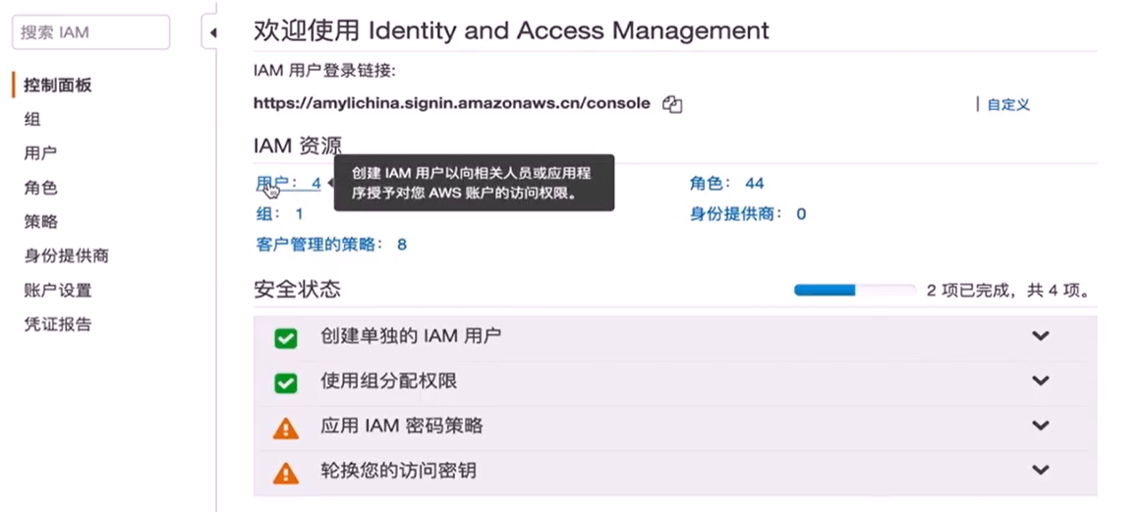Click the 安全状态 heading

(297, 290)
